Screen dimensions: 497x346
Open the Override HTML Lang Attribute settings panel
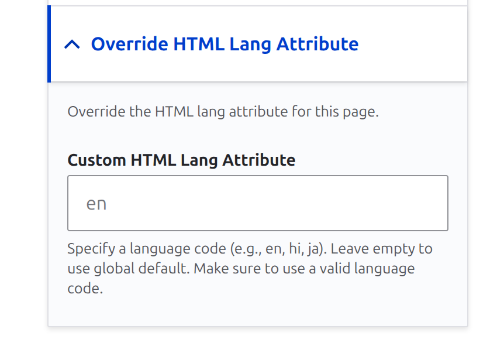click(x=226, y=43)
